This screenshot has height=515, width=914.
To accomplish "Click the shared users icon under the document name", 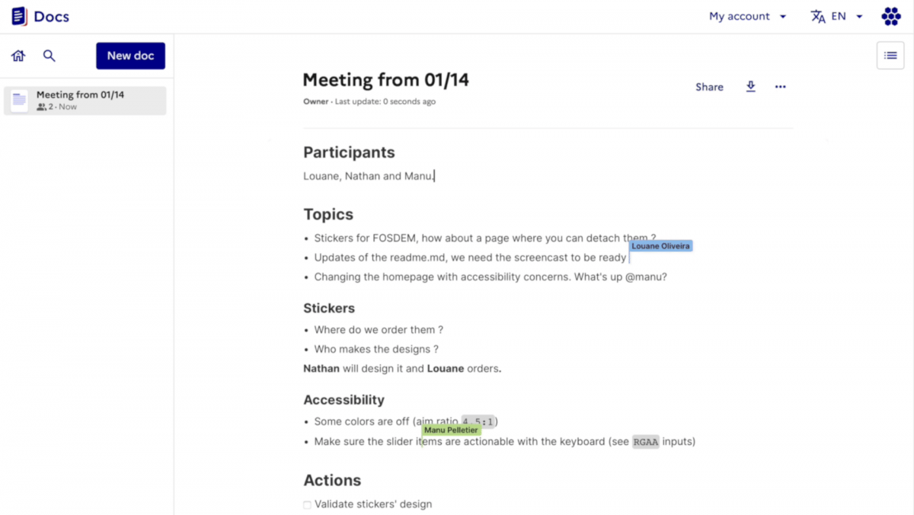I will coord(41,107).
